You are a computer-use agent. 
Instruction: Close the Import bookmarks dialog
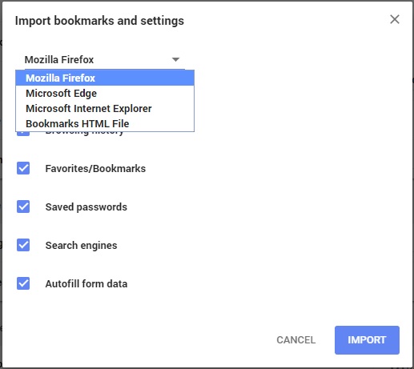(395, 19)
